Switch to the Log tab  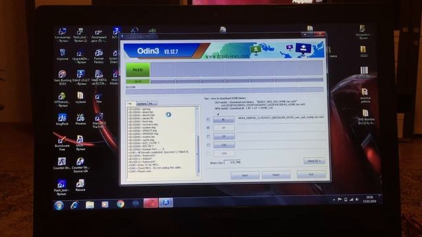(131, 103)
